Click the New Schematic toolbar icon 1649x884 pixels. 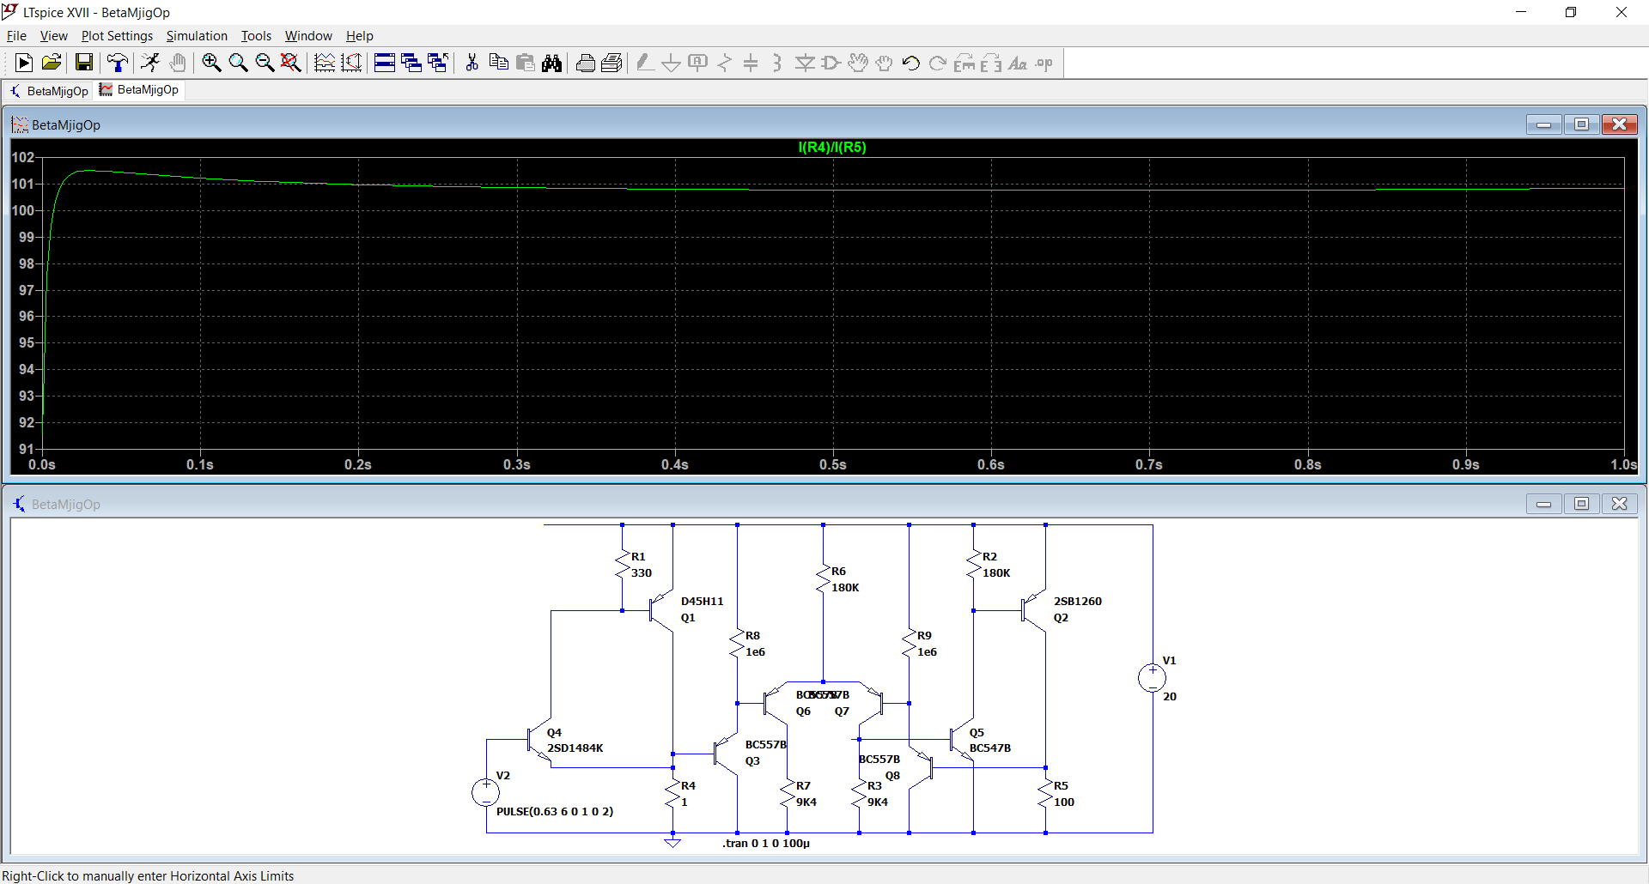24,63
